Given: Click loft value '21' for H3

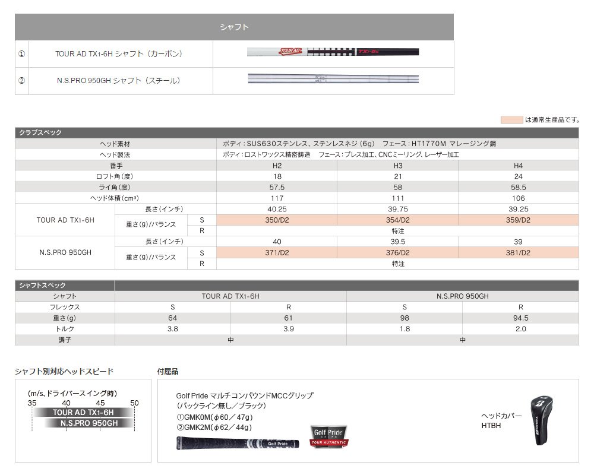Looking at the screenshot, I should (398, 176).
